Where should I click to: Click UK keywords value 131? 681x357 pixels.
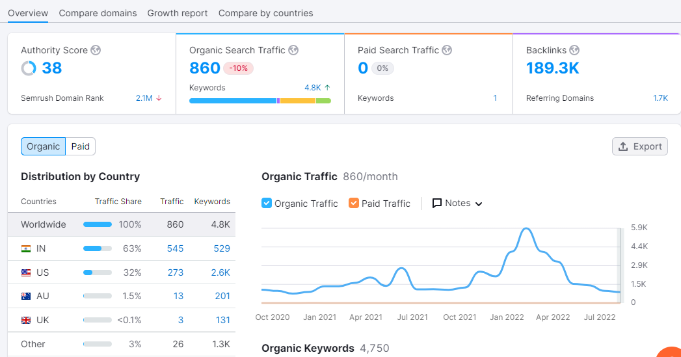[223, 320]
